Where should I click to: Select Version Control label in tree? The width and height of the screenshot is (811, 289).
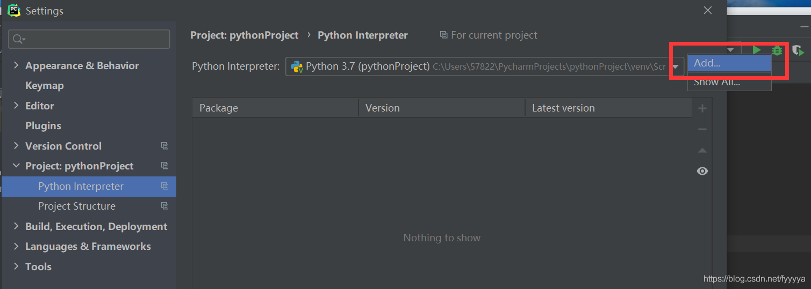63,146
